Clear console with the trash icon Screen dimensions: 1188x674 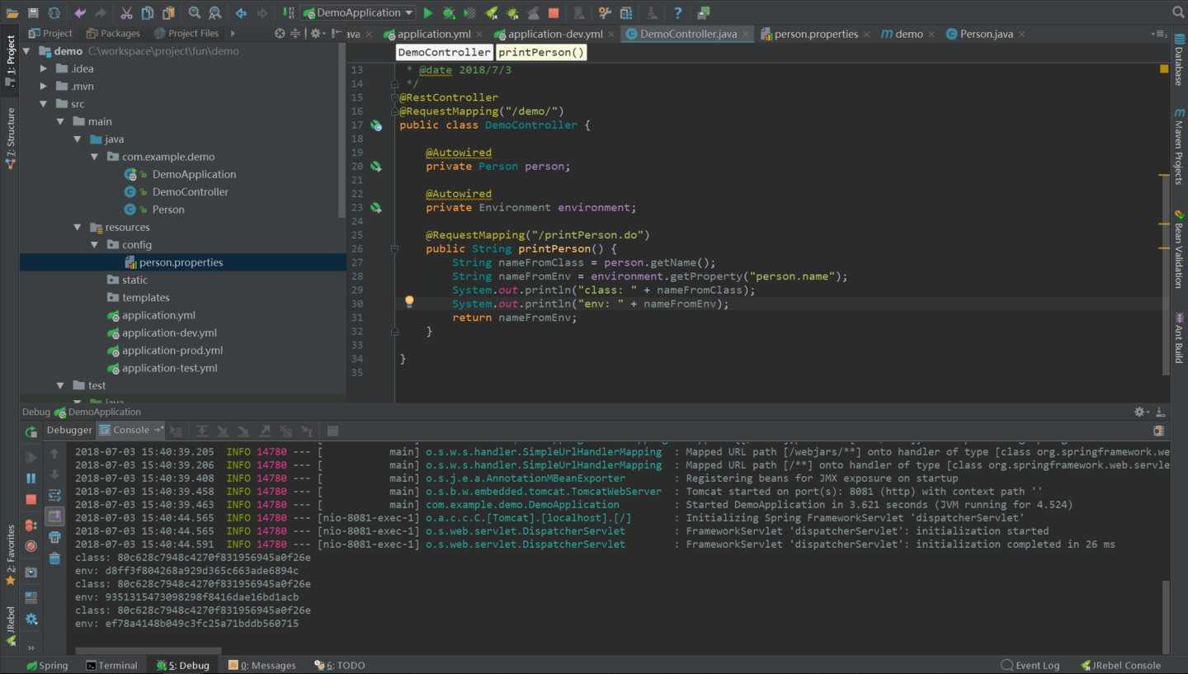click(54, 559)
